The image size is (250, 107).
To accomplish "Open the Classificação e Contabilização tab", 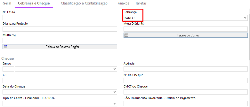I will (x=84, y=3).
